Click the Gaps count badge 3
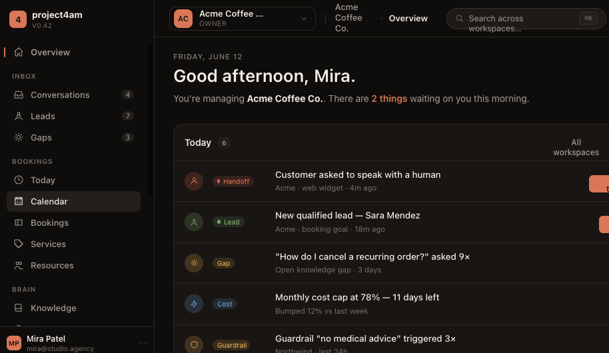This screenshot has height=353, width=609. 128,137
